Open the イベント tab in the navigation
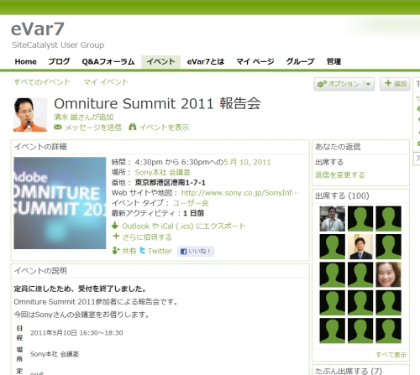The image size is (420, 375). tap(160, 61)
